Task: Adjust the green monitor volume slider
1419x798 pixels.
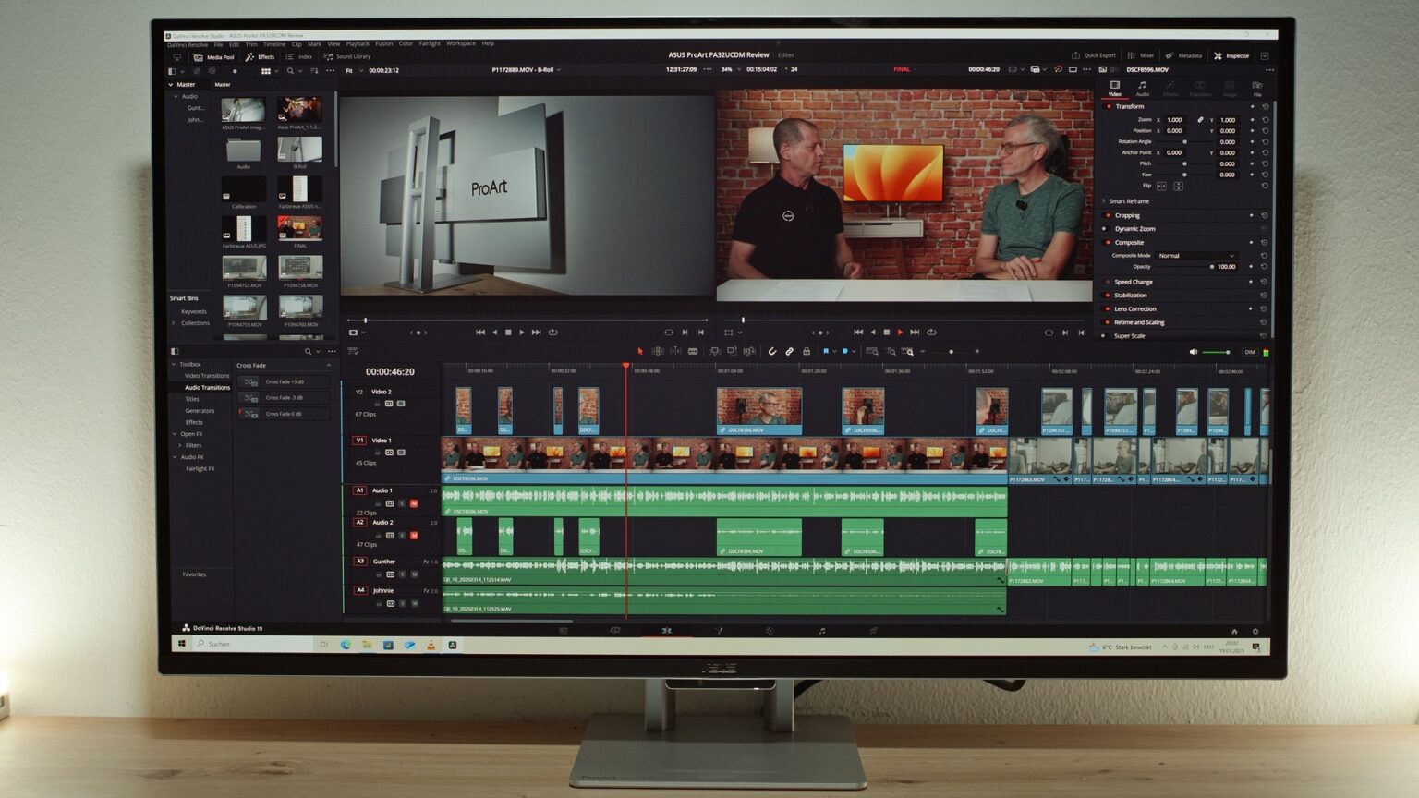Action: pos(1218,352)
